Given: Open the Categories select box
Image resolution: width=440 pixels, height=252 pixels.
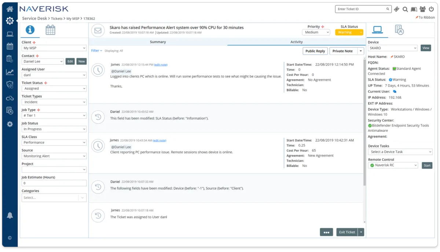Looking at the screenshot, I should [54, 198].
